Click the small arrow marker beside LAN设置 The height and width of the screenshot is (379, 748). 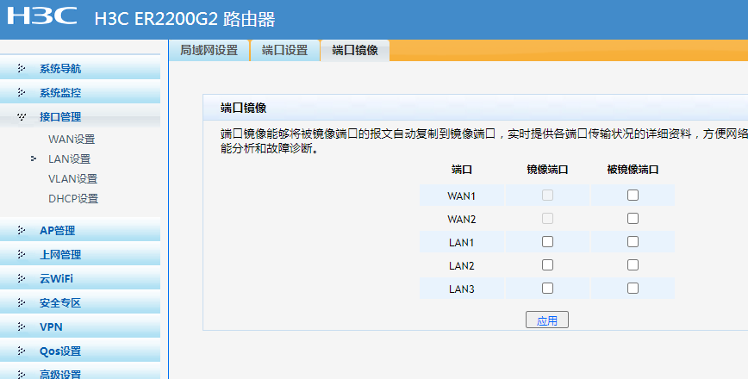point(34,158)
